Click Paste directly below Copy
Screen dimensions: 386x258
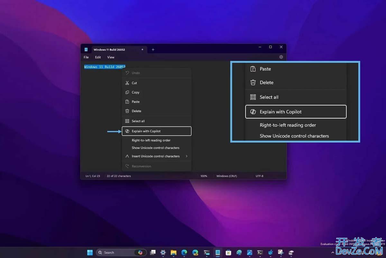tap(157, 101)
